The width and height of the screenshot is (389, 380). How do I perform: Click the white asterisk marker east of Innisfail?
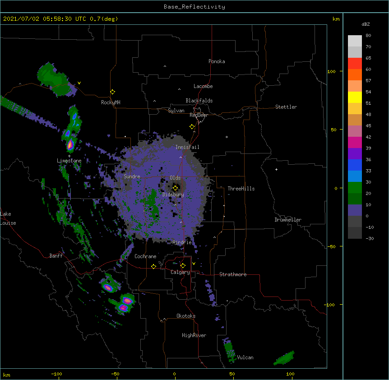[x=227, y=137]
